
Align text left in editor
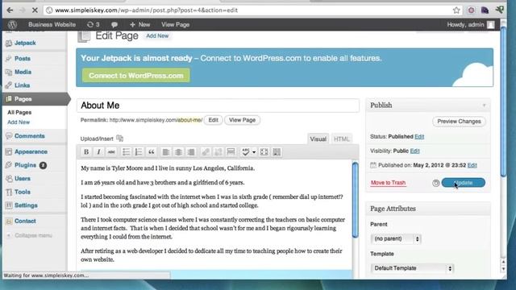pos(166,152)
